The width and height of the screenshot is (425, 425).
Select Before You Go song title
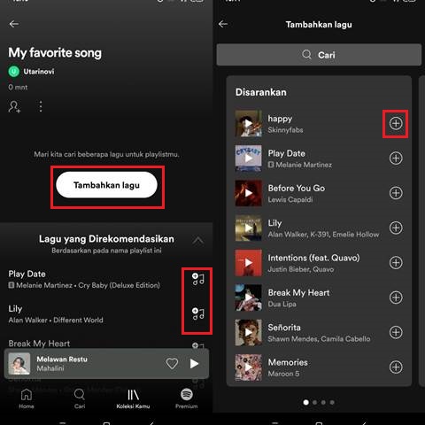(297, 188)
